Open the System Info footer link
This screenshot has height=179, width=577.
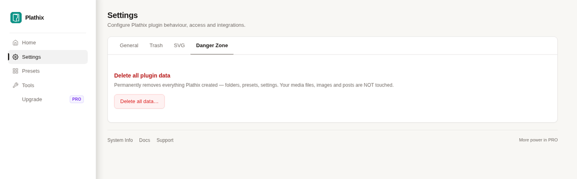120,140
